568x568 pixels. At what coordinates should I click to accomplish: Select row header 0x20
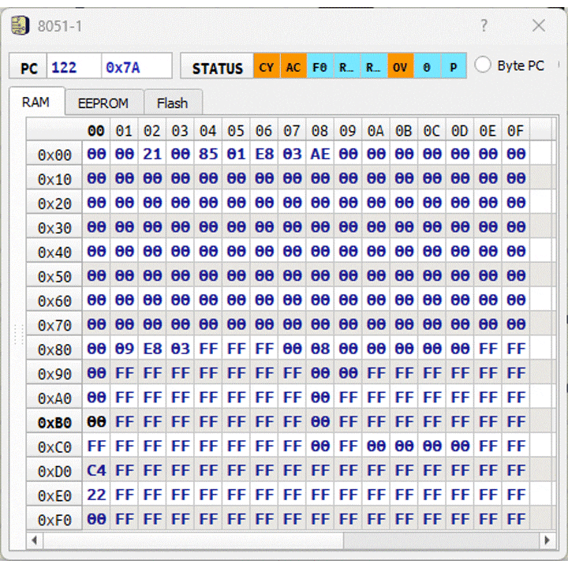pyautogui.click(x=54, y=203)
